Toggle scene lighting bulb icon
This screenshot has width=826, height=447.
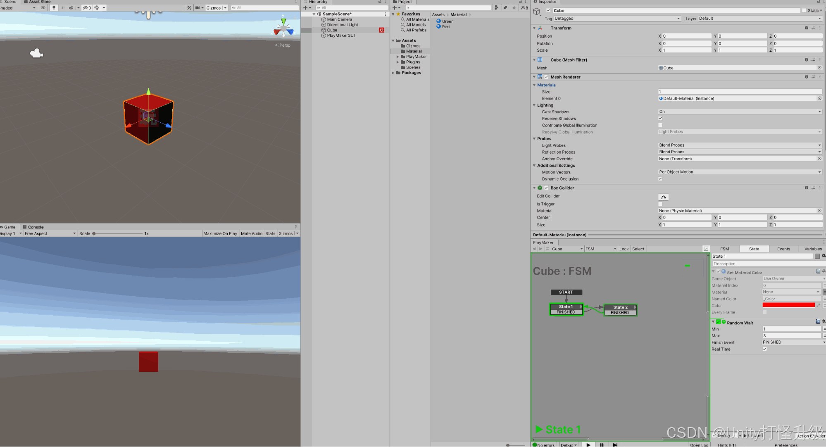(54, 8)
